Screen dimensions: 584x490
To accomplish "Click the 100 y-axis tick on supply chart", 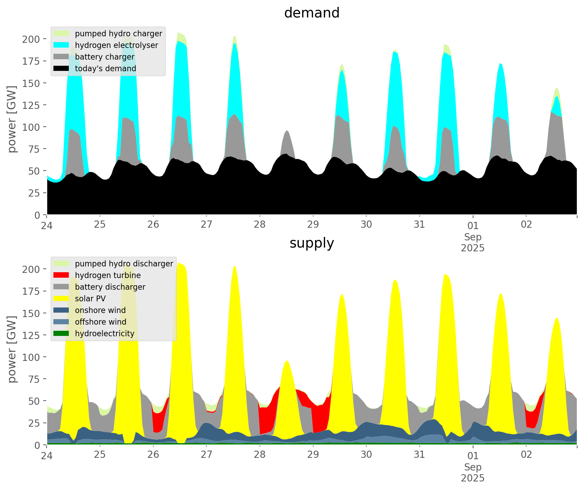I will (x=31, y=357).
